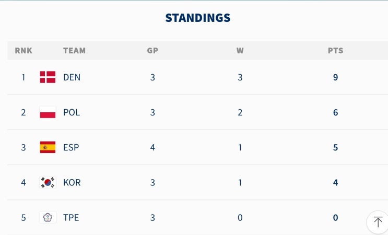Click Poland's rank number 2
The height and width of the screenshot is (235, 388).
(x=23, y=113)
